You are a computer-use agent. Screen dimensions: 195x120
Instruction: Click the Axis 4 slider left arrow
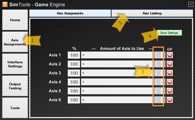click(x=83, y=82)
